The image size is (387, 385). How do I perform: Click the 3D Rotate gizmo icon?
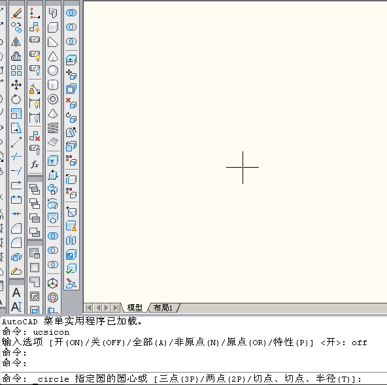[x=53, y=298]
